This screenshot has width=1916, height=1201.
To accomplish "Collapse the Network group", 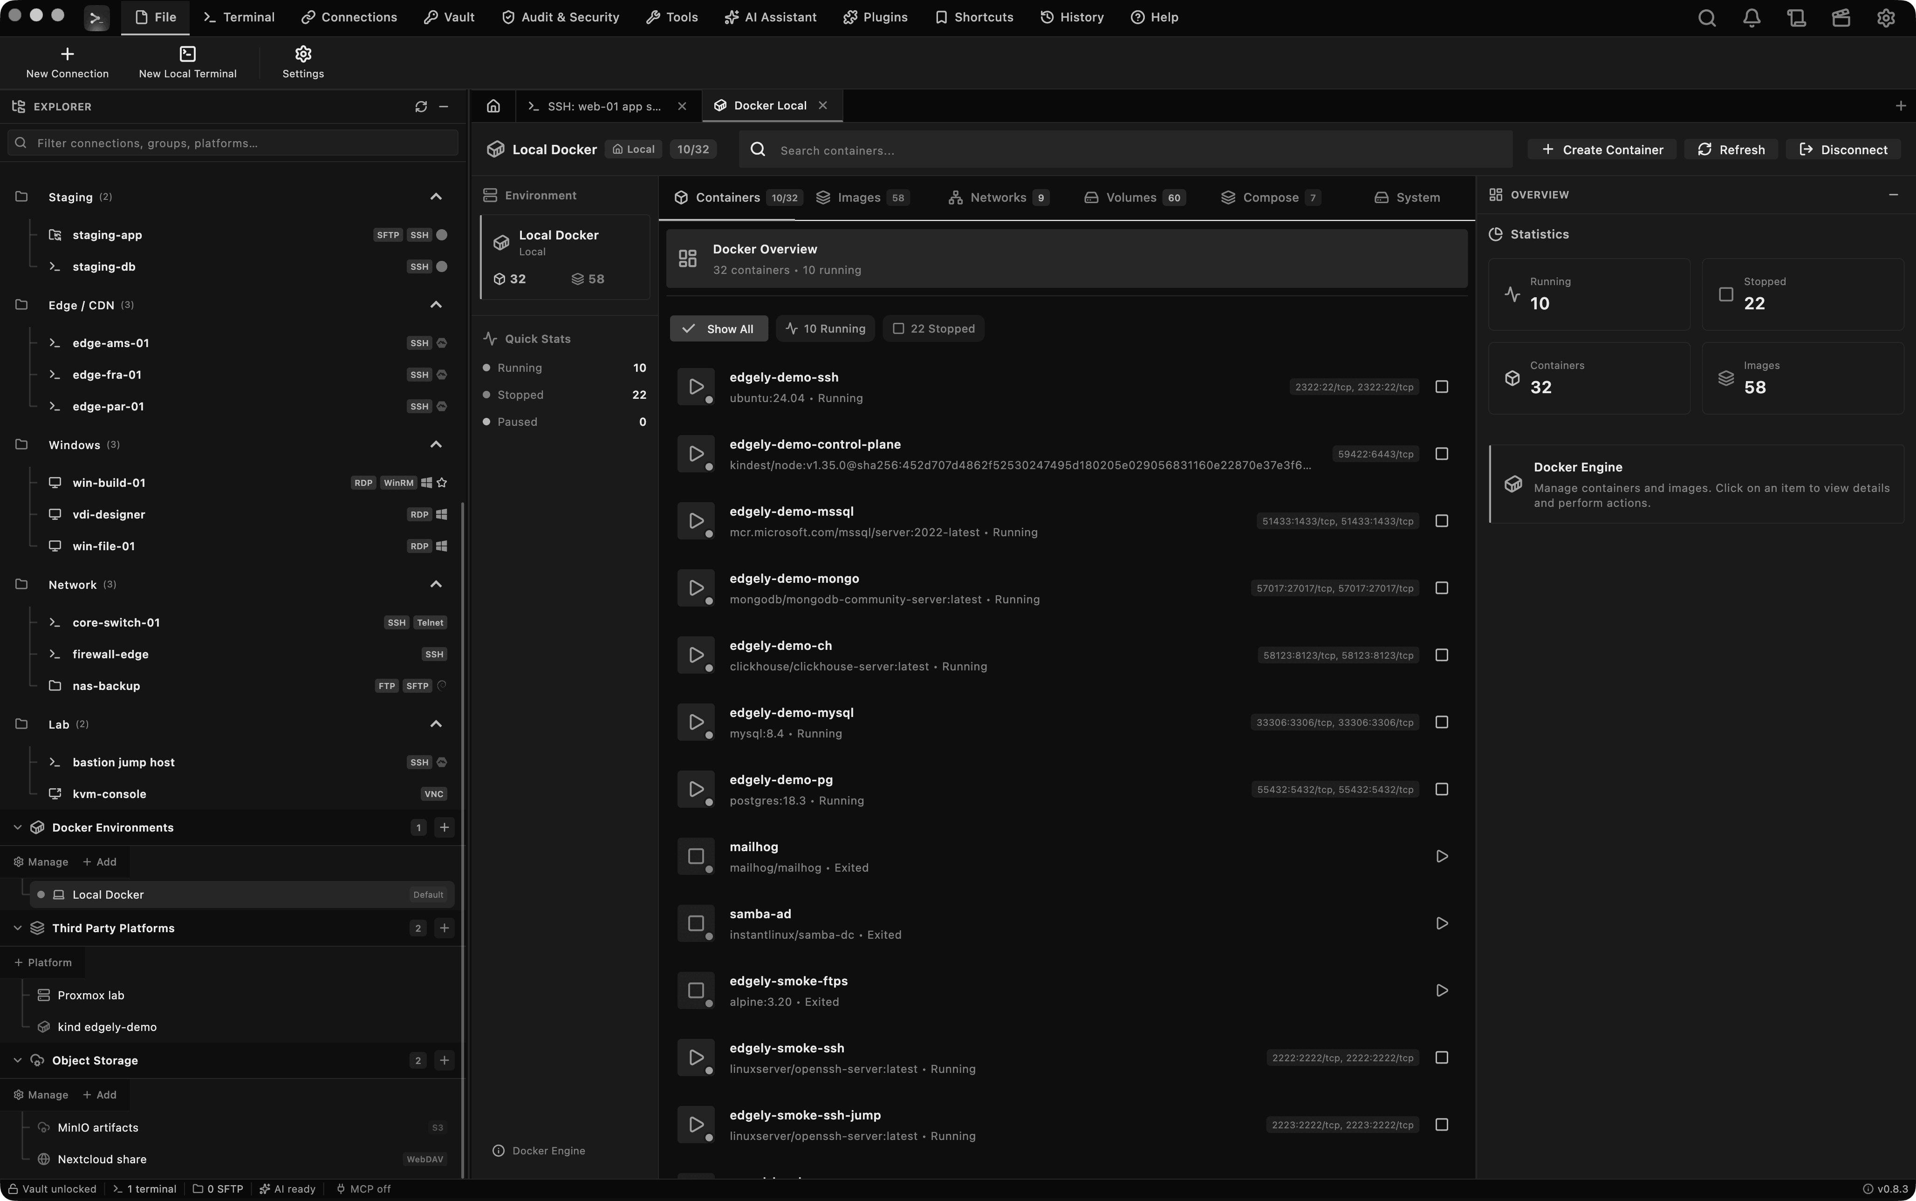I will point(436,584).
